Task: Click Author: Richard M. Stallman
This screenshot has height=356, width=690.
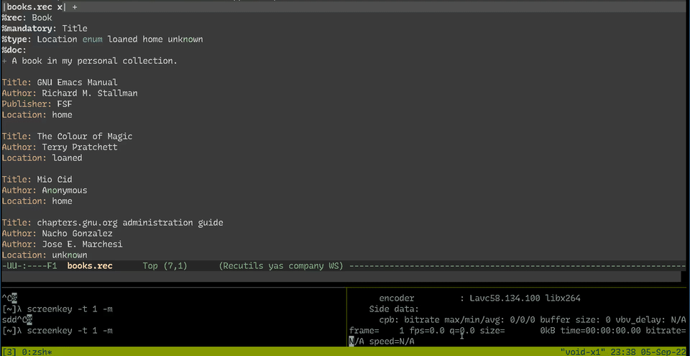Action: click(x=70, y=93)
